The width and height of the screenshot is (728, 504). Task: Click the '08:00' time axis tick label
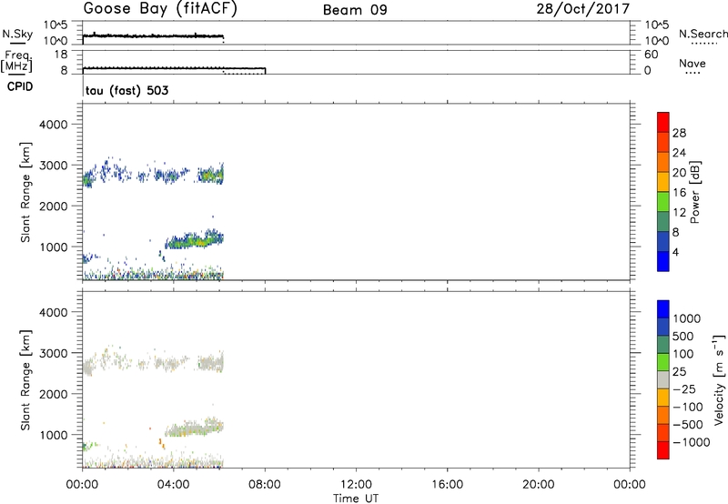click(x=265, y=485)
